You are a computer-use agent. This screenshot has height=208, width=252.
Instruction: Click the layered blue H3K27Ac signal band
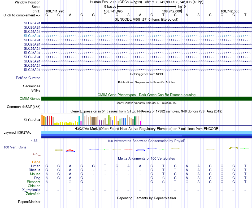coord(147,135)
